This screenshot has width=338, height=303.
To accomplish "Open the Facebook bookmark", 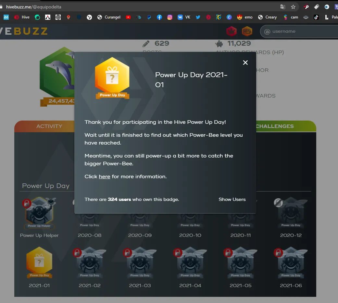I will 159,17.
